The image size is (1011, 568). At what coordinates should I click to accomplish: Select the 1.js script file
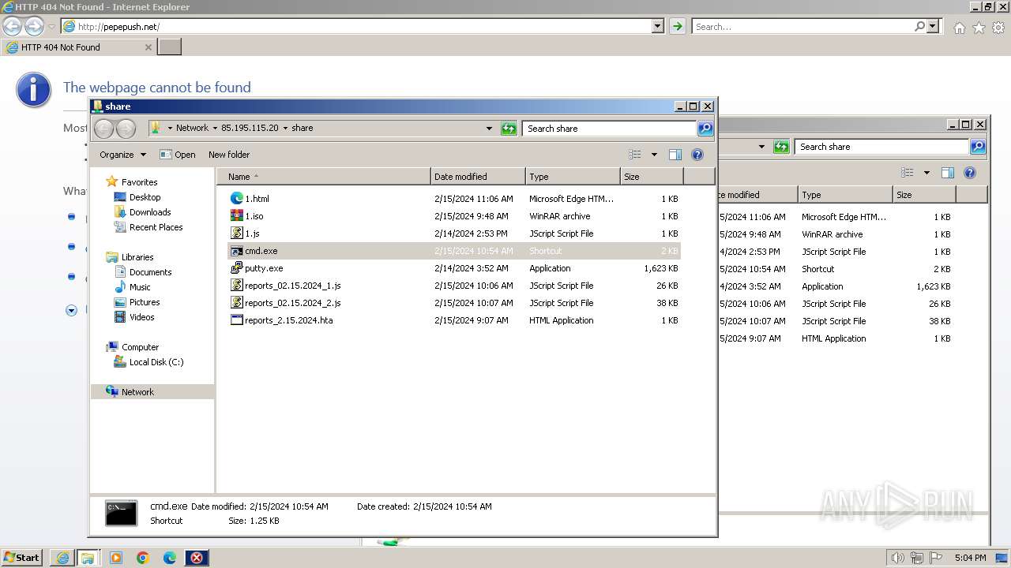454,234
